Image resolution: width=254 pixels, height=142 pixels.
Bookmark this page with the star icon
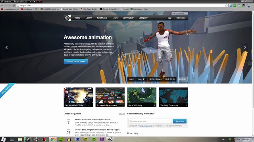pyautogui.click(x=226, y=6)
